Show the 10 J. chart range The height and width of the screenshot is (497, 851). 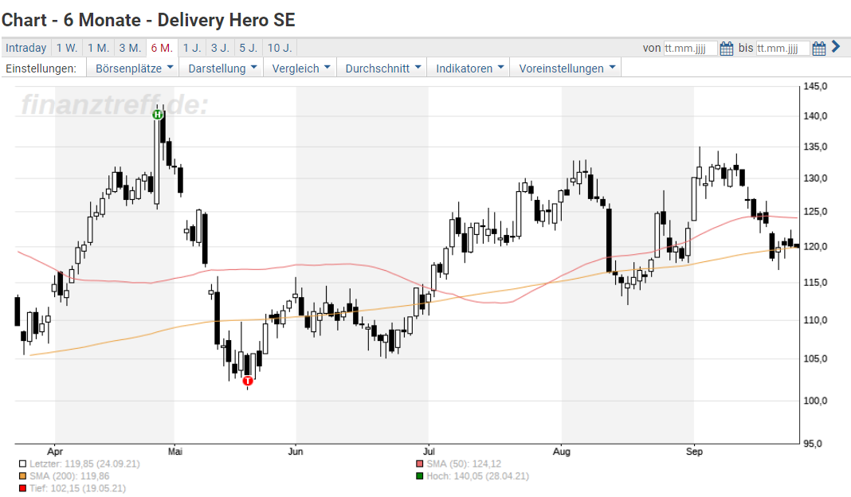pos(280,48)
